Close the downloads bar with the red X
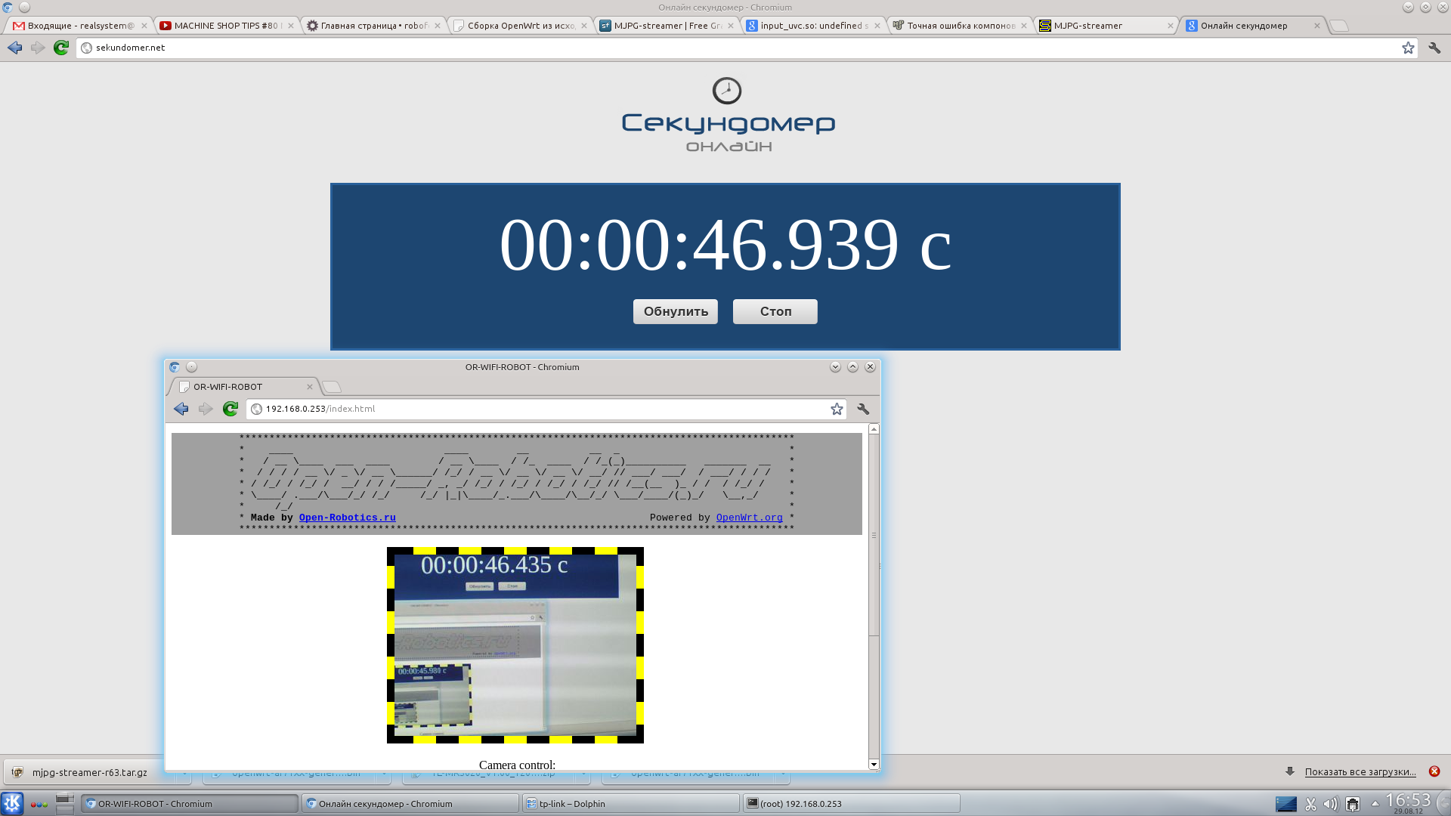The image size is (1451, 816). point(1434,771)
